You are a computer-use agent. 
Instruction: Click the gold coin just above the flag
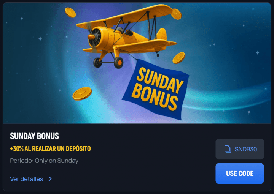[x=179, y=58]
